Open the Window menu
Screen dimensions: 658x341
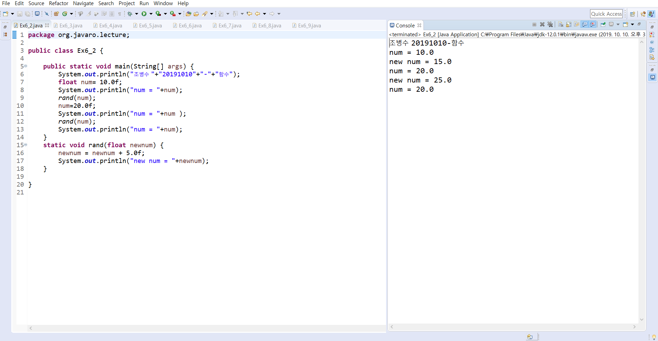(x=163, y=3)
